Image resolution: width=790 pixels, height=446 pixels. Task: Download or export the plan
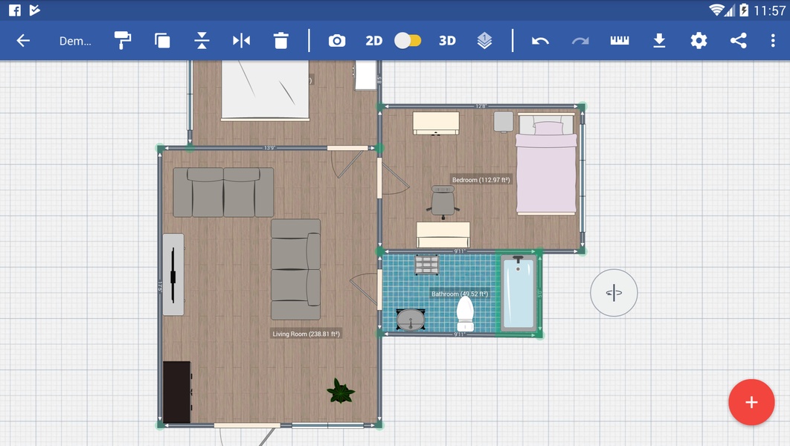coord(659,40)
